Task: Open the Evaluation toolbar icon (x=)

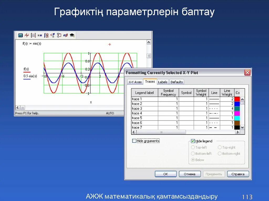Action: 40,35
